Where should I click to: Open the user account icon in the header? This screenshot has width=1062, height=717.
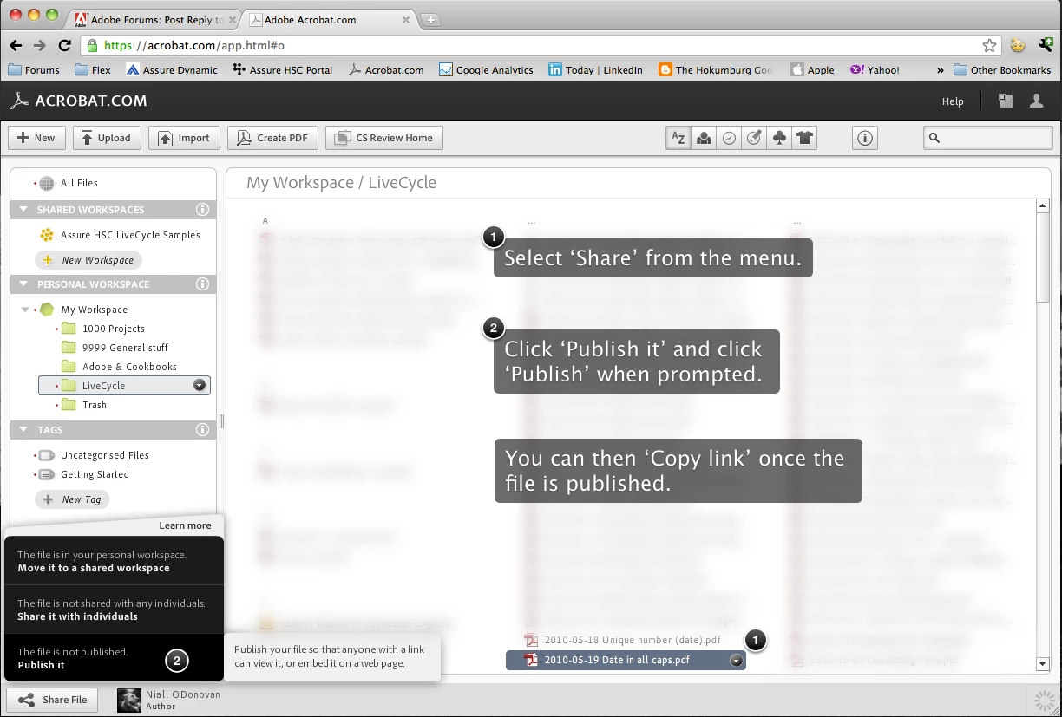click(x=1036, y=101)
